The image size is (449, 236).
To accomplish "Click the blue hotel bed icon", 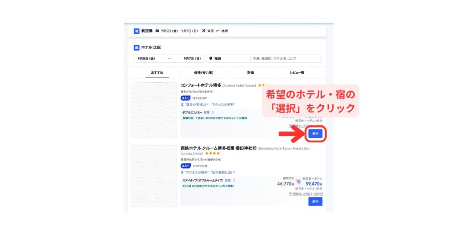I will [x=137, y=47].
